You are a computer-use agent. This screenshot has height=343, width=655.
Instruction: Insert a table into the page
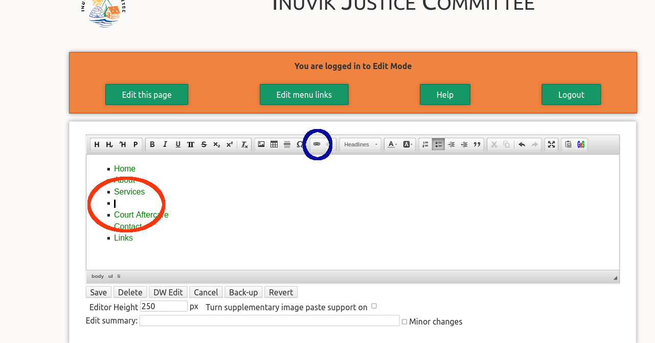(274, 144)
